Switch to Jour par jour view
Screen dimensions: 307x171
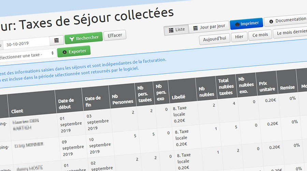point(209,27)
